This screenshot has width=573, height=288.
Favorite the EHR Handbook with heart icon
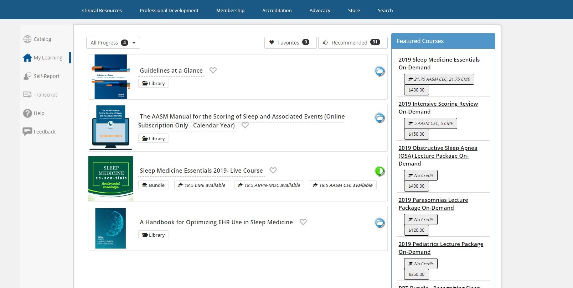303,222
